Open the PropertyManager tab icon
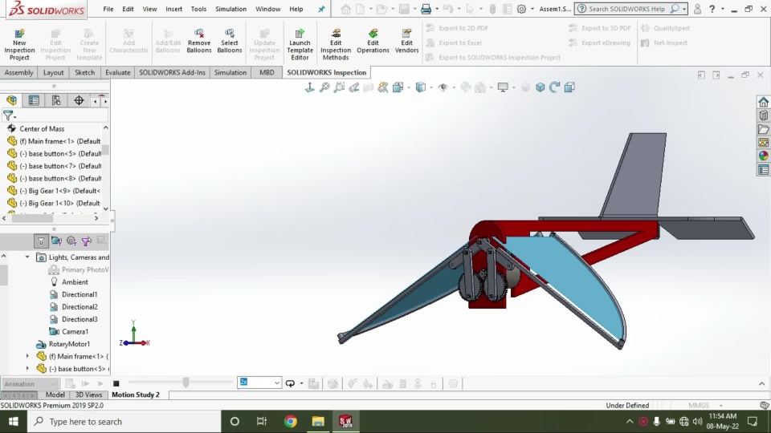The width and height of the screenshot is (771, 433). (x=34, y=100)
